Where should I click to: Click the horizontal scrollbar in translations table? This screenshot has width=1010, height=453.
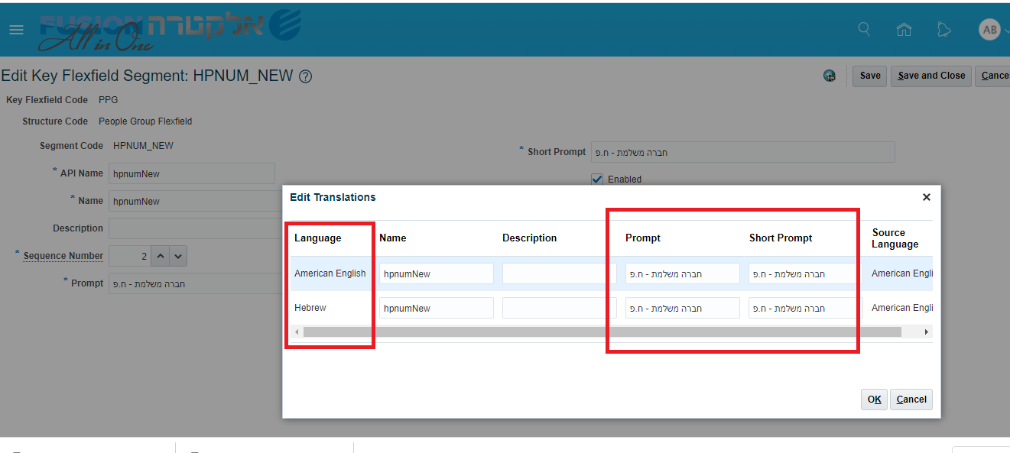coord(602,332)
